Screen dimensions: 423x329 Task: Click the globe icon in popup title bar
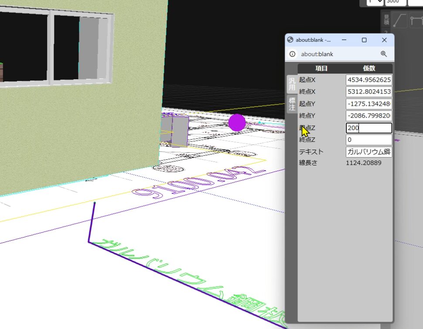click(290, 40)
